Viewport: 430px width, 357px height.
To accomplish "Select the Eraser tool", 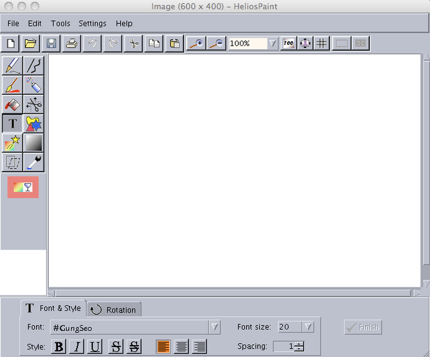I will [x=13, y=104].
